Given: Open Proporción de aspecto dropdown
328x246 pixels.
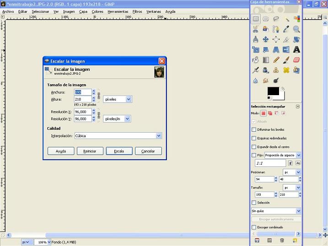Looking at the screenshot, I should pos(283,155).
